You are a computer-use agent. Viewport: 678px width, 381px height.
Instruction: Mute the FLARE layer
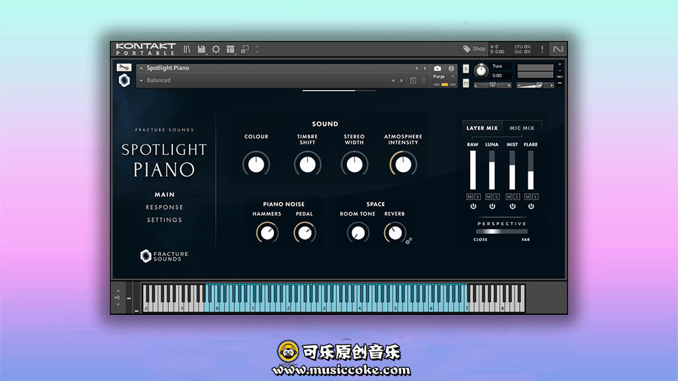coord(528,196)
